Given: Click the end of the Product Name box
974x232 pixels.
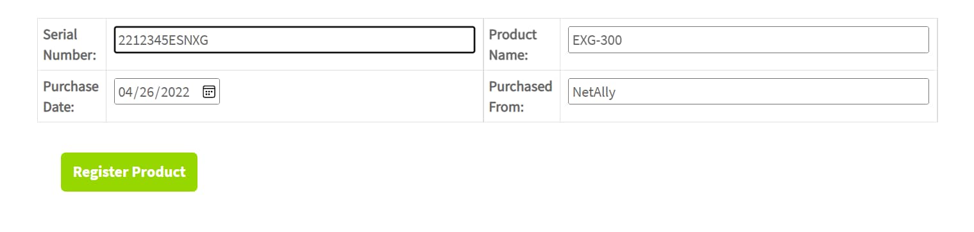Looking at the screenshot, I should tap(920, 40).
